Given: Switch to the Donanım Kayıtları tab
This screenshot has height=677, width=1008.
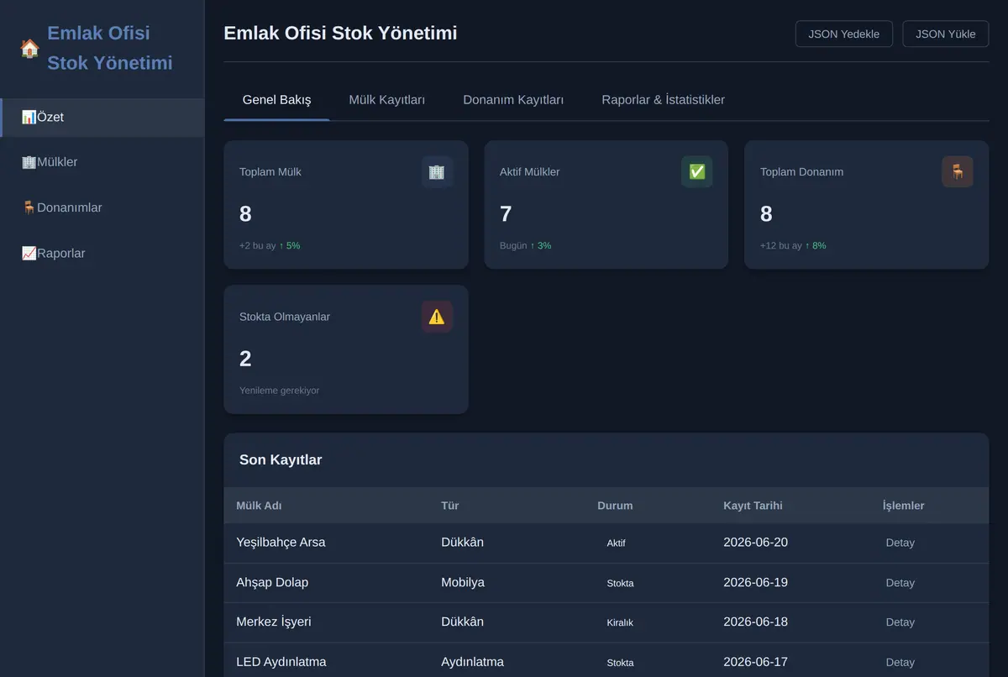Looking at the screenshot, I should (513, 100).
